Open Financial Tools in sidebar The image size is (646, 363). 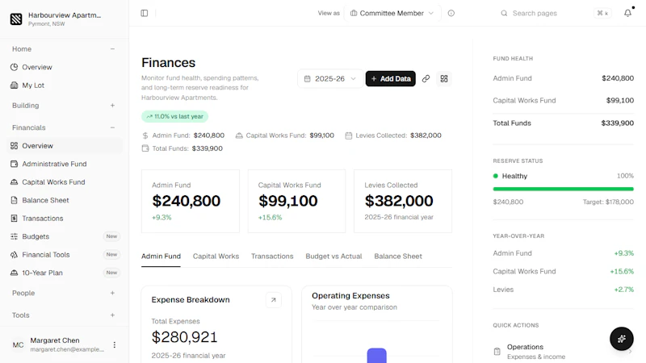65,254
